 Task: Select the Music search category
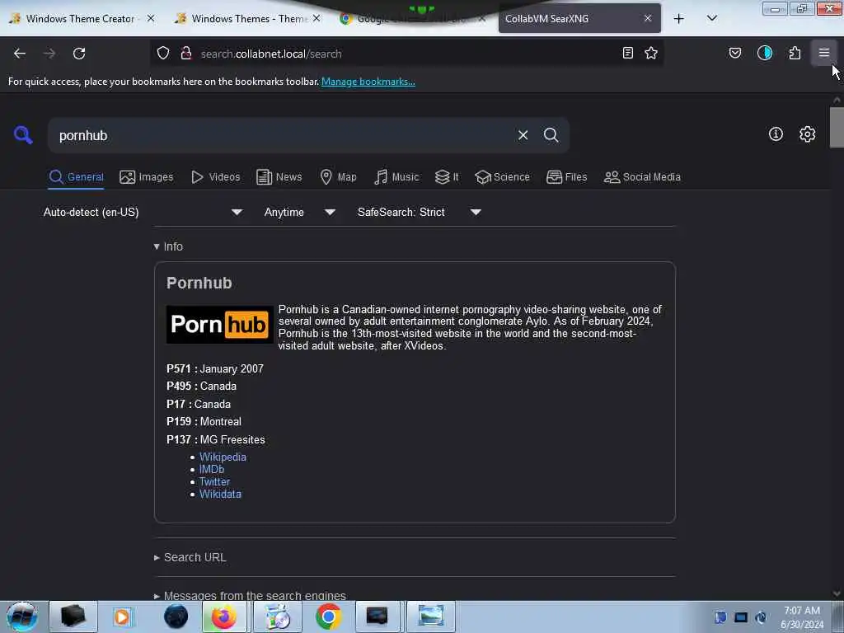pos(396,177)
